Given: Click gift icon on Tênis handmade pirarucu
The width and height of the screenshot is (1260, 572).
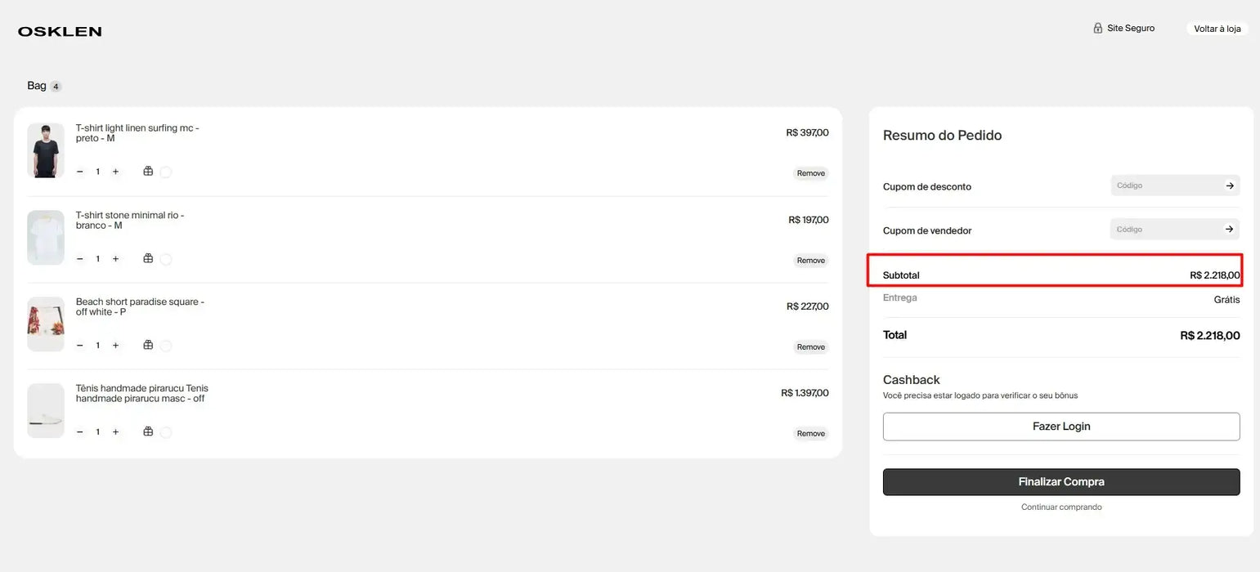Looking at the screenshot, I should click(x=148, y=431).
